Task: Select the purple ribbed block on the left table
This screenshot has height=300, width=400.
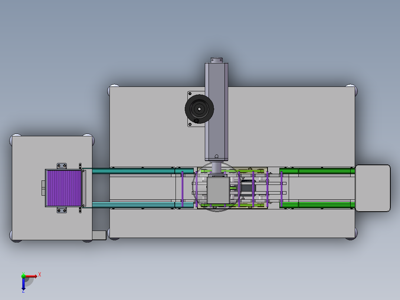Action: tap(64, 188)
